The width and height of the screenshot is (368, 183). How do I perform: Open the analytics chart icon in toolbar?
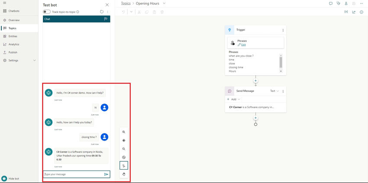354,12
